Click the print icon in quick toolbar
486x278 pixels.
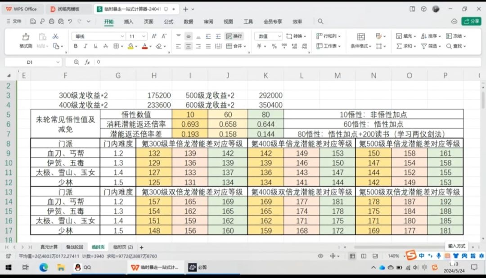pyautogui.click(x=51, y=22)
